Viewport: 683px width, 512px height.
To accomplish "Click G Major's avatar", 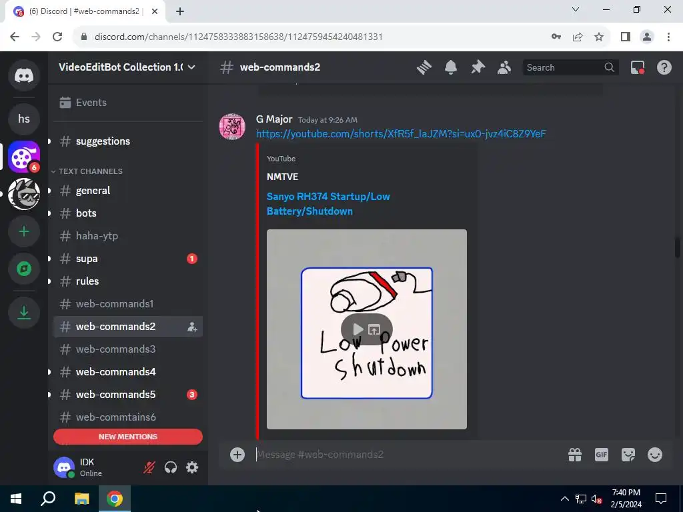I will click(231, 127).
